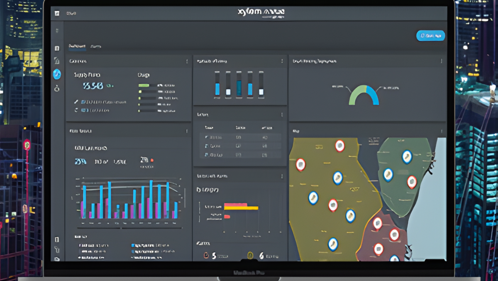The width and height of the screenshot is (498, 281).
Task: Click the yellow circular status icon beside number 6
Action: (x=250, y=256)
